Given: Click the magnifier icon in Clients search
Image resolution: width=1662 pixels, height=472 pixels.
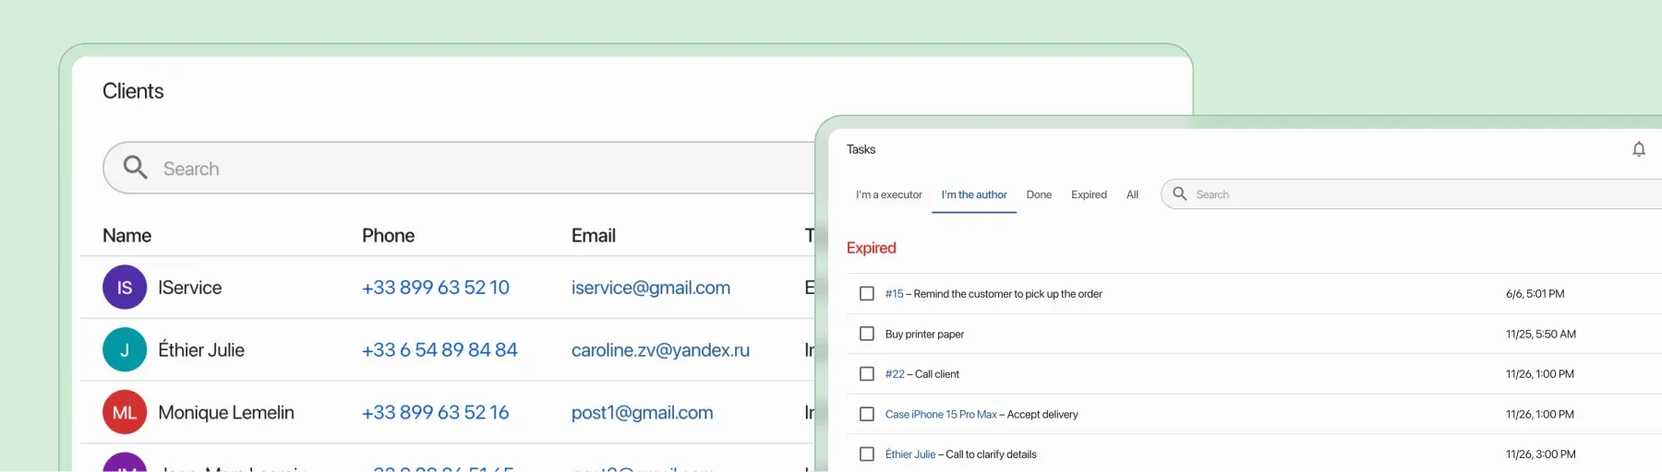Looking at the screenshot, I should pyautogui.click(x=135, y=167).
